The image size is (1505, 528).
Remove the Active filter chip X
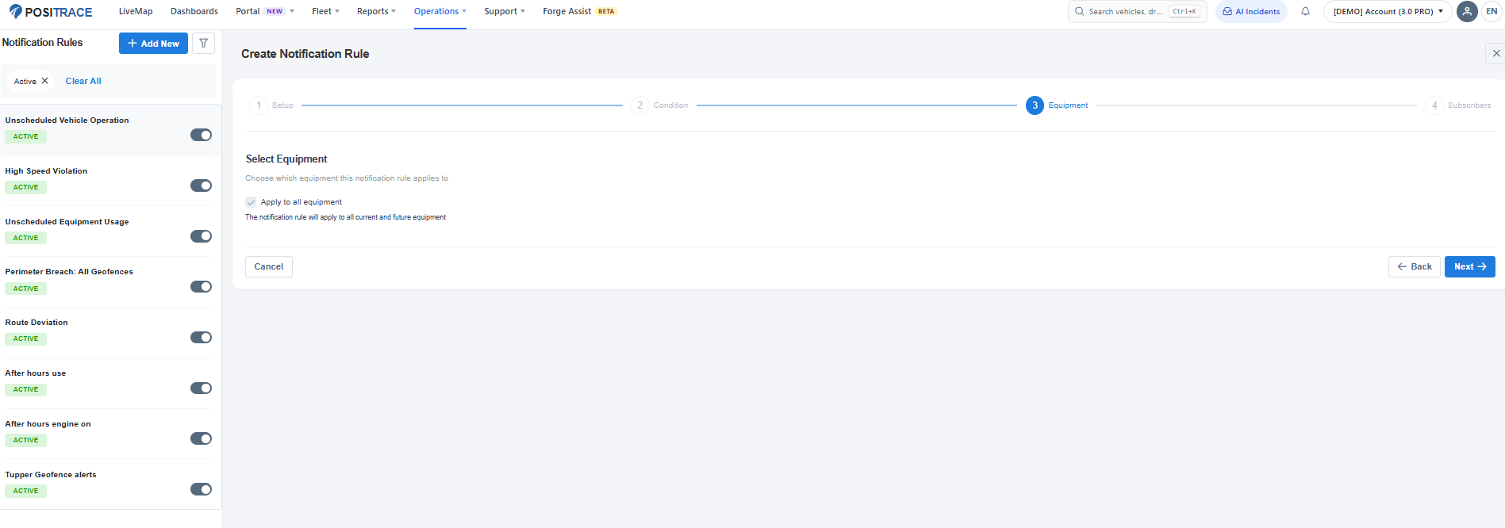click(44, 81)
